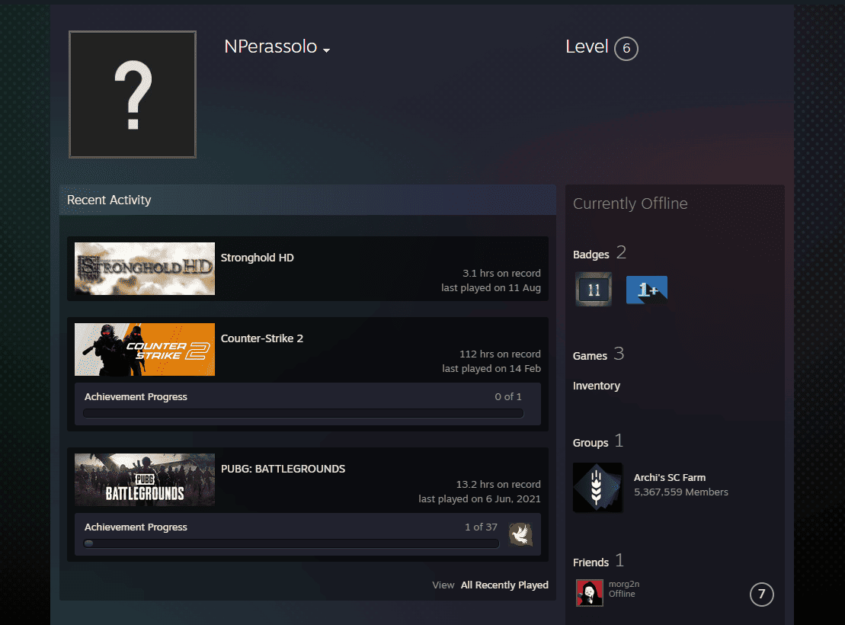This screenshot has width=845, height=625.
Task: Click the last played on 14 Feb text
Action: [x=491, y=369]
